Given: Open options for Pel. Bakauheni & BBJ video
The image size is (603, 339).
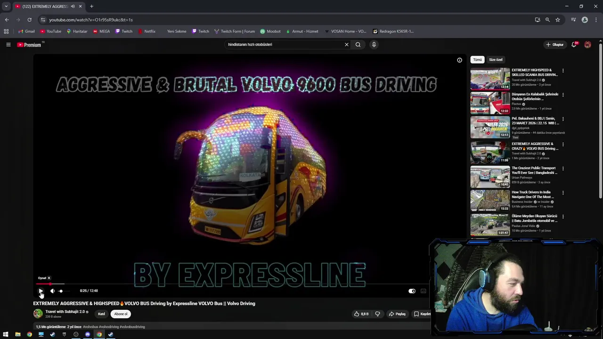Looking at the screenshot, I should [562, 119].
